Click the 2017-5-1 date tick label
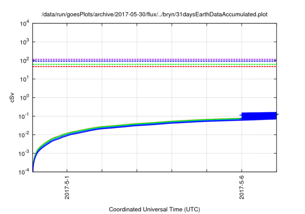The height and width of the screenshot is (214, 305). (67, 187)
